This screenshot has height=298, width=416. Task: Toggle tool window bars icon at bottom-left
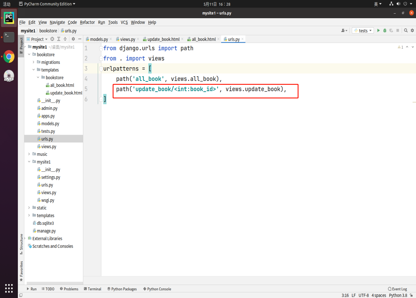pos(21,295)
